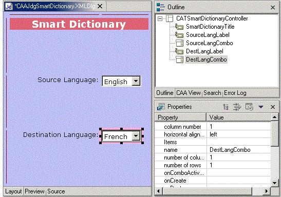Select SourceLangCombo in the outline tree
The image size is (281, 197).
209,43
